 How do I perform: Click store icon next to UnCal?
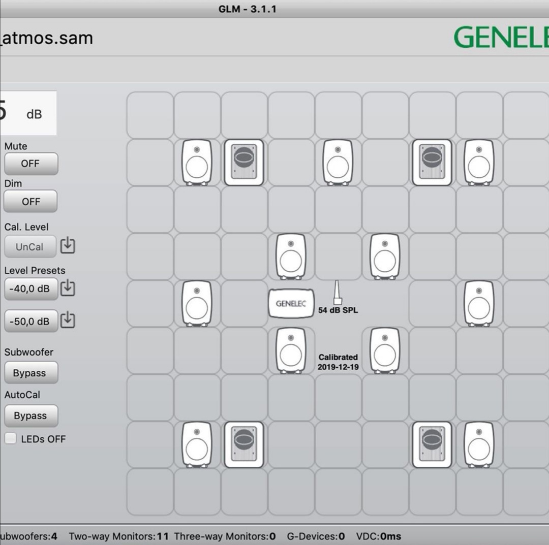pos(68,246)
